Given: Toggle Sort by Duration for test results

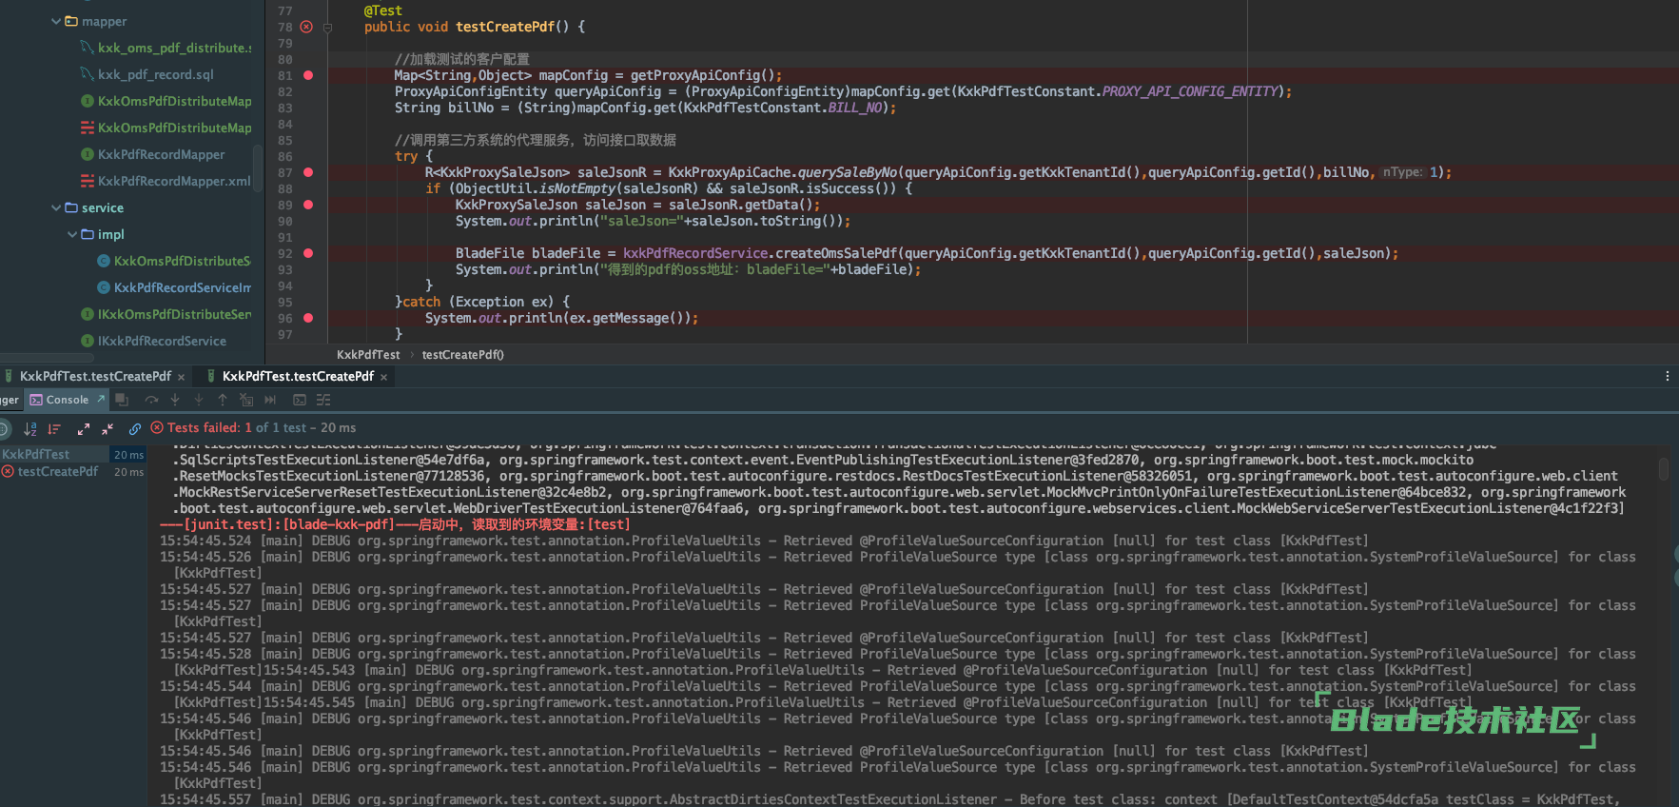Looking at the screenshot, I should click(54, 428).
